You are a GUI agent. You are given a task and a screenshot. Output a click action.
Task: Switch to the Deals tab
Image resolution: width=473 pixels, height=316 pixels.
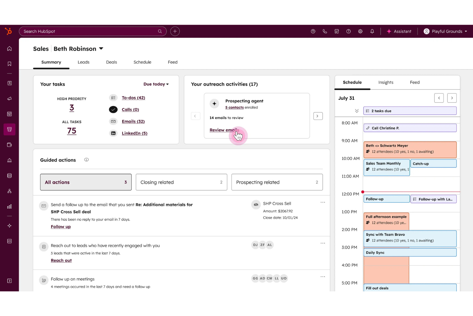tap(111, 62)
